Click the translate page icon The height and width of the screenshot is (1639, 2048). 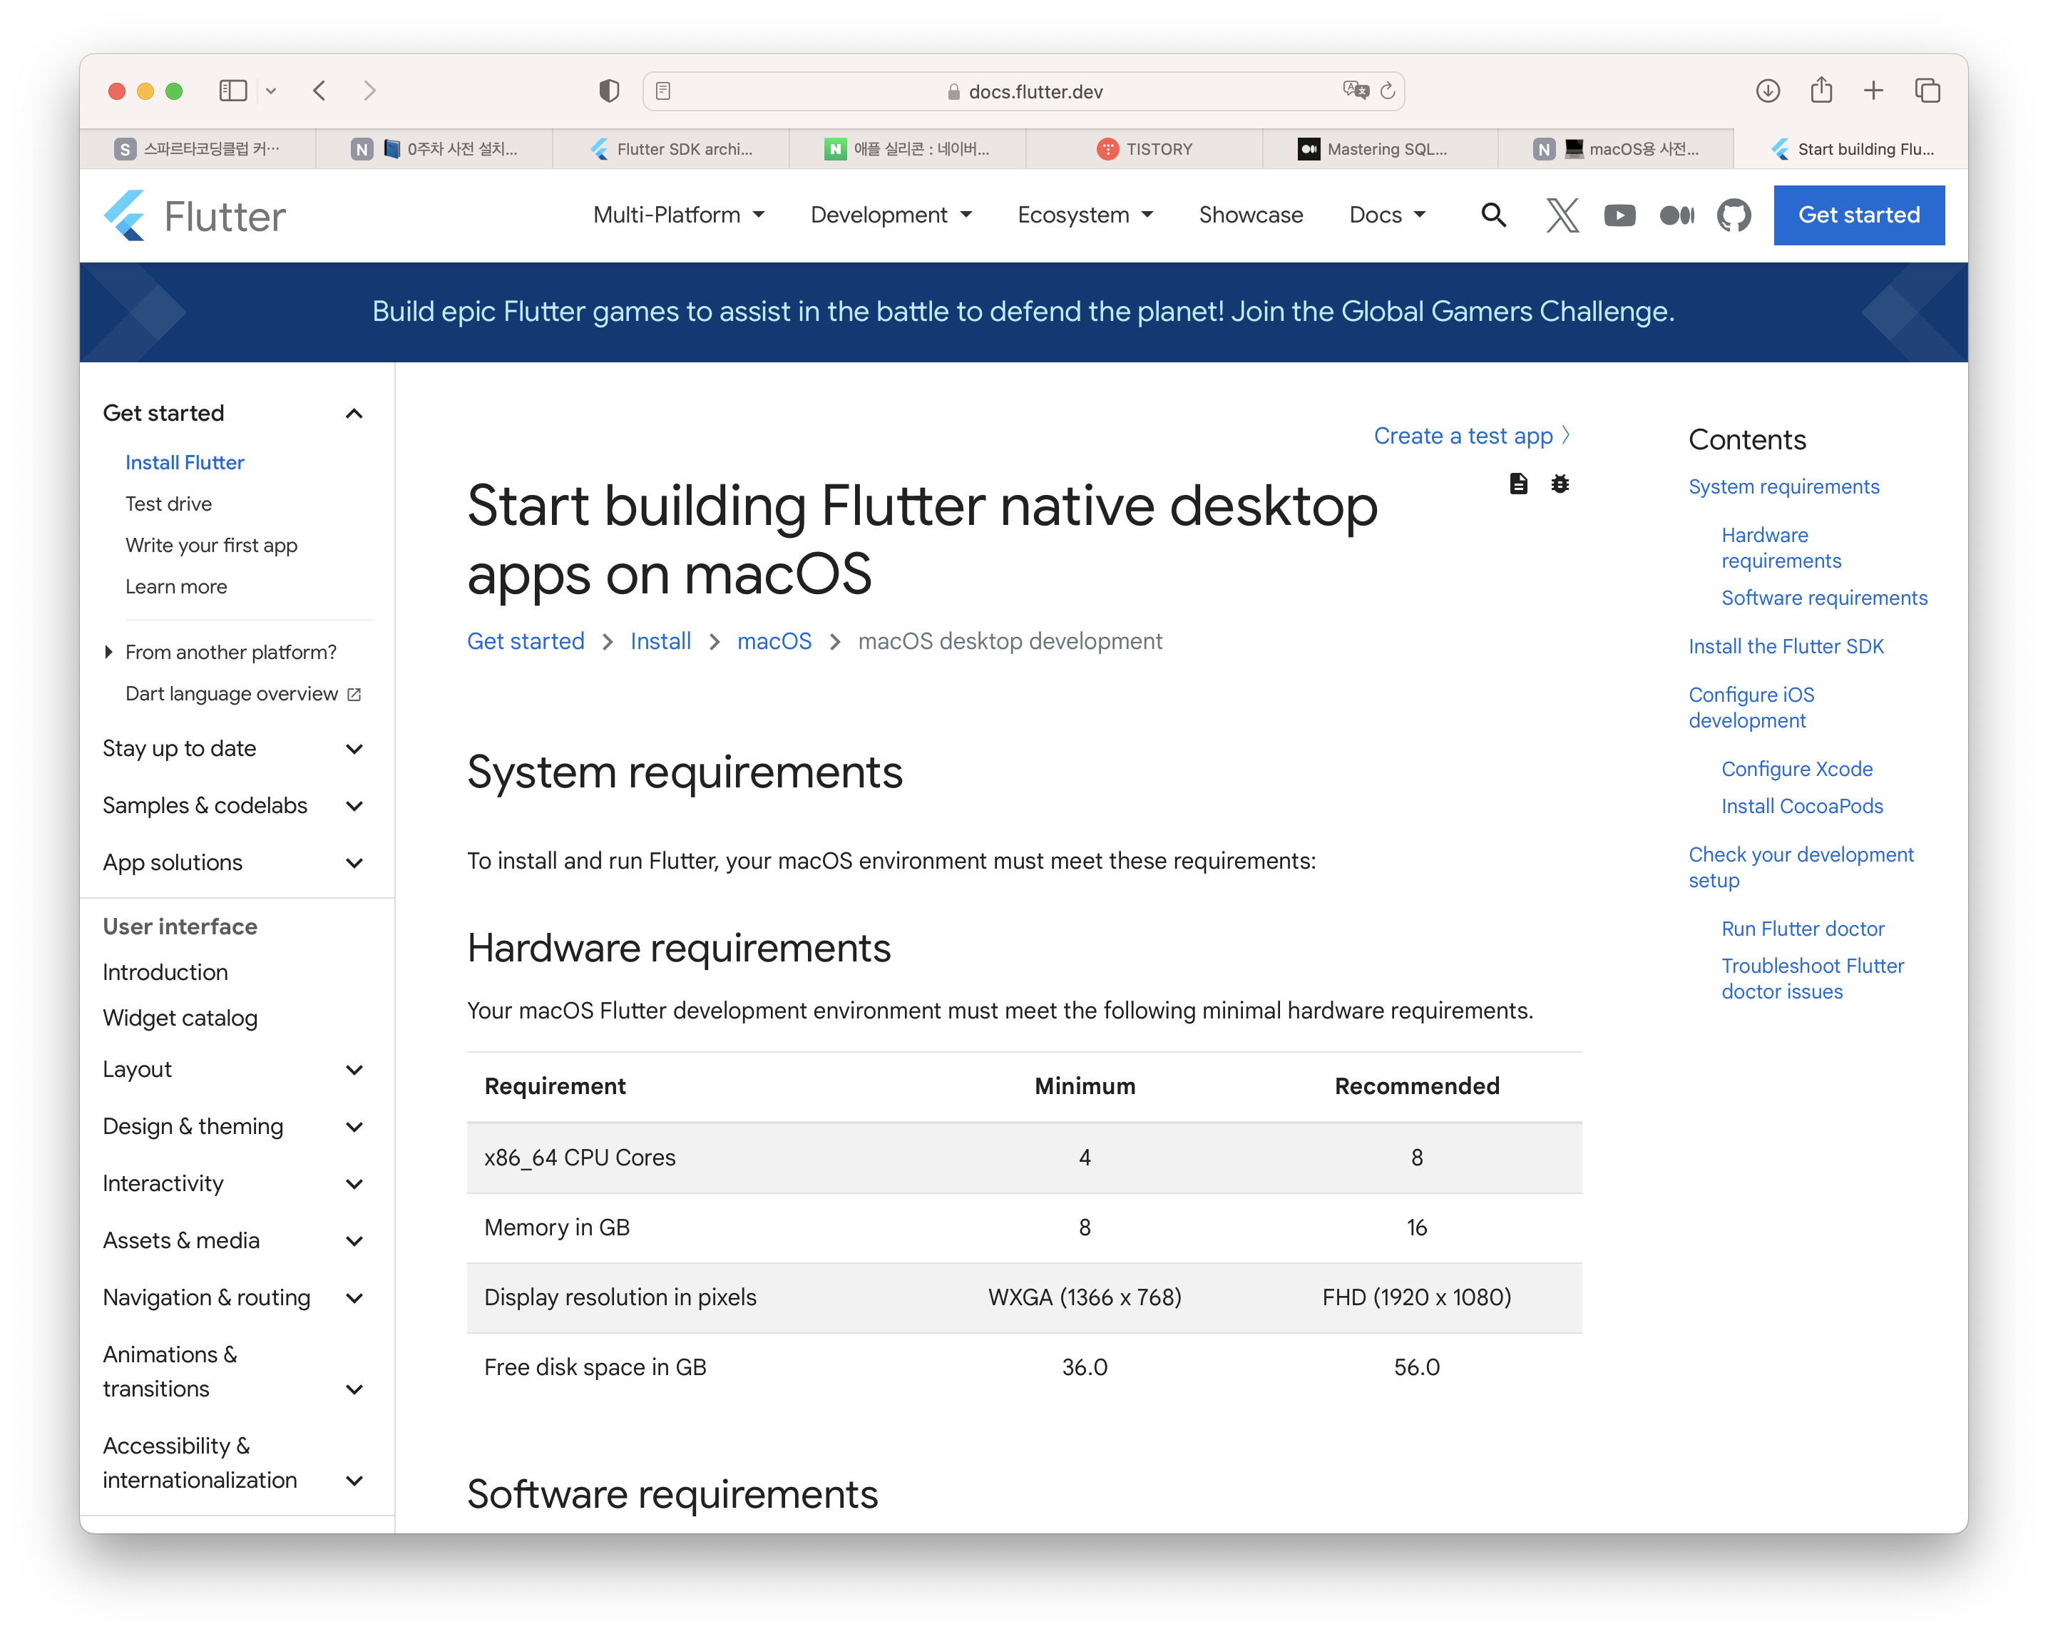point(1356,91)
